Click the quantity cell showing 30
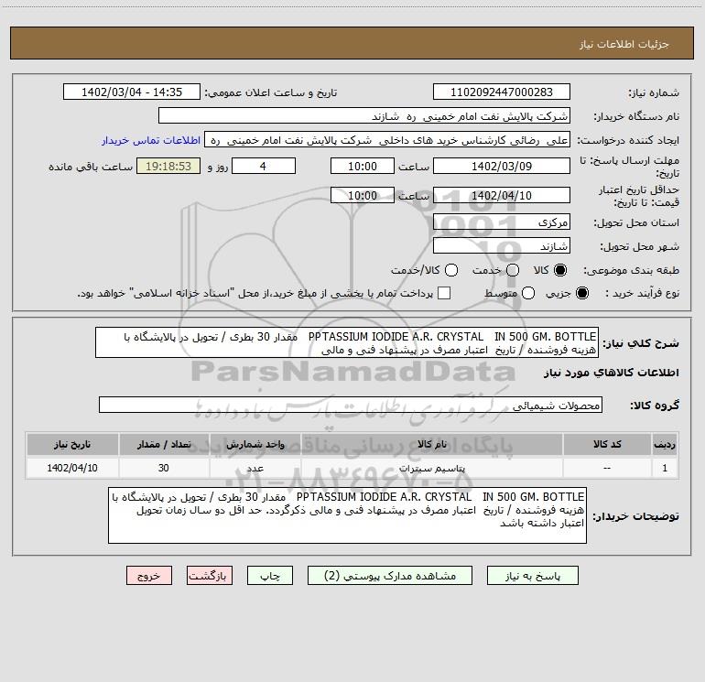 (x=164, y=468)
